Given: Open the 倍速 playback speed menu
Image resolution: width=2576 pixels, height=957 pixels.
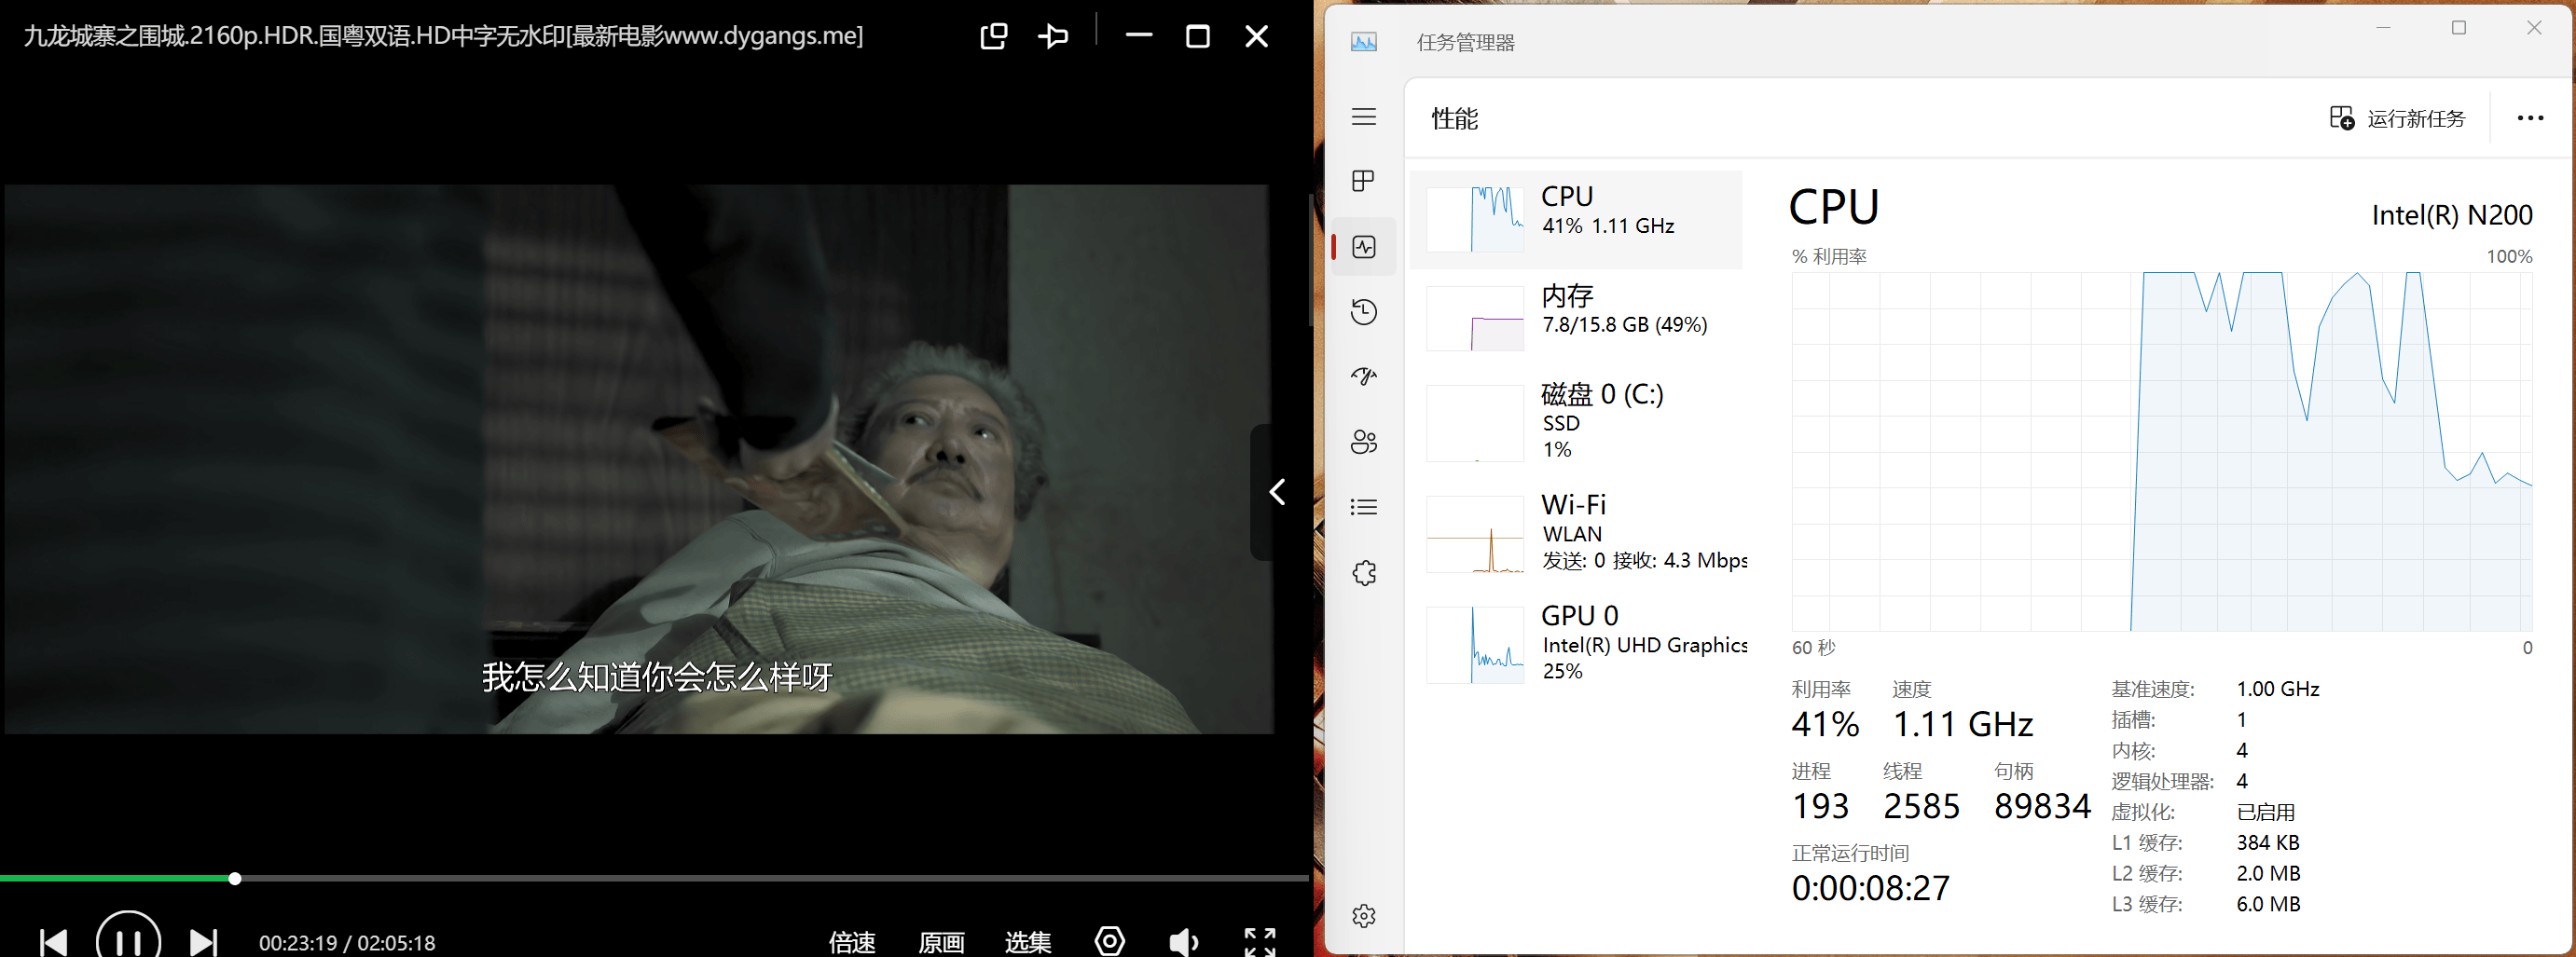Looking at the screenshot, I should 852,942.
